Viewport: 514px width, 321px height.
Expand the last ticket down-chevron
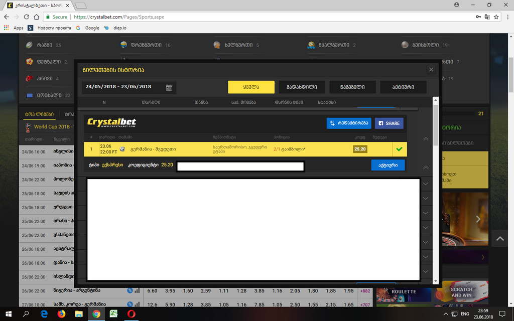(426, 271)
